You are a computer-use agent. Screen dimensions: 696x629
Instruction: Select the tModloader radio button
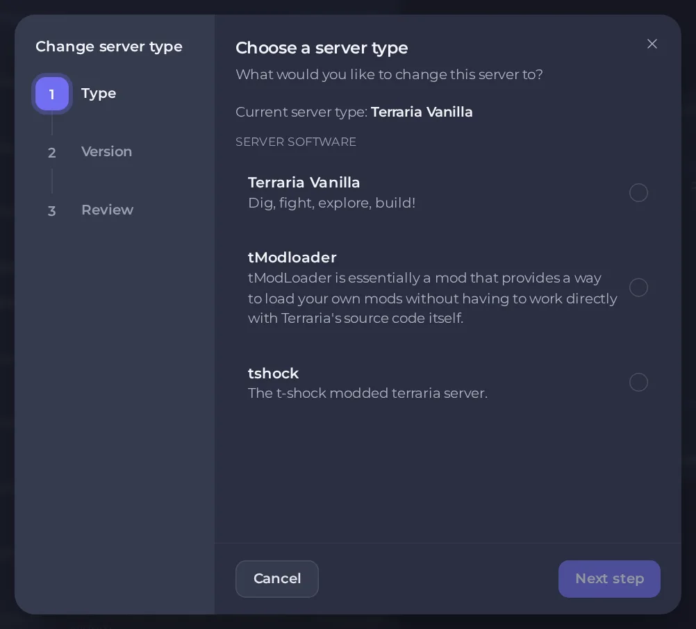(x=638, y=287)
